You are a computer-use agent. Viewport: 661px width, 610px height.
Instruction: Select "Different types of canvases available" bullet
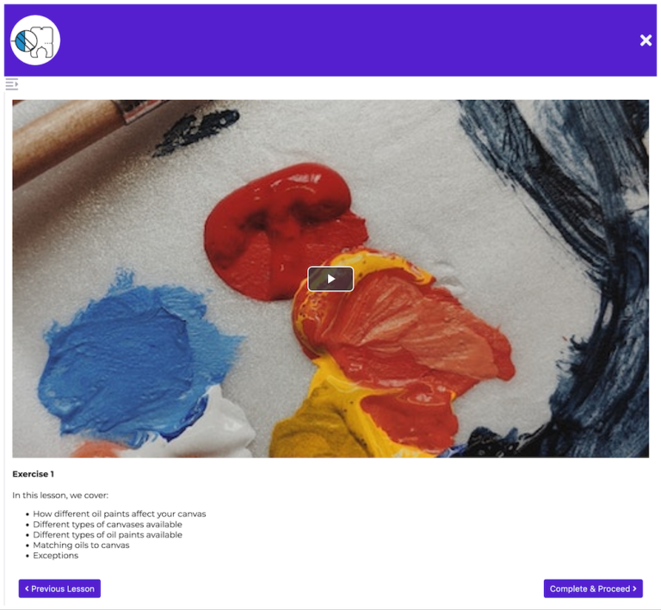(108, 525)
